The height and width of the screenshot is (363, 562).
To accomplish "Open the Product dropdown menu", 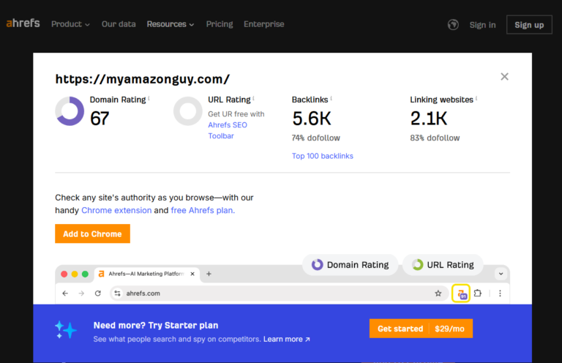I will pyautogui.click(x=70, y=24).
